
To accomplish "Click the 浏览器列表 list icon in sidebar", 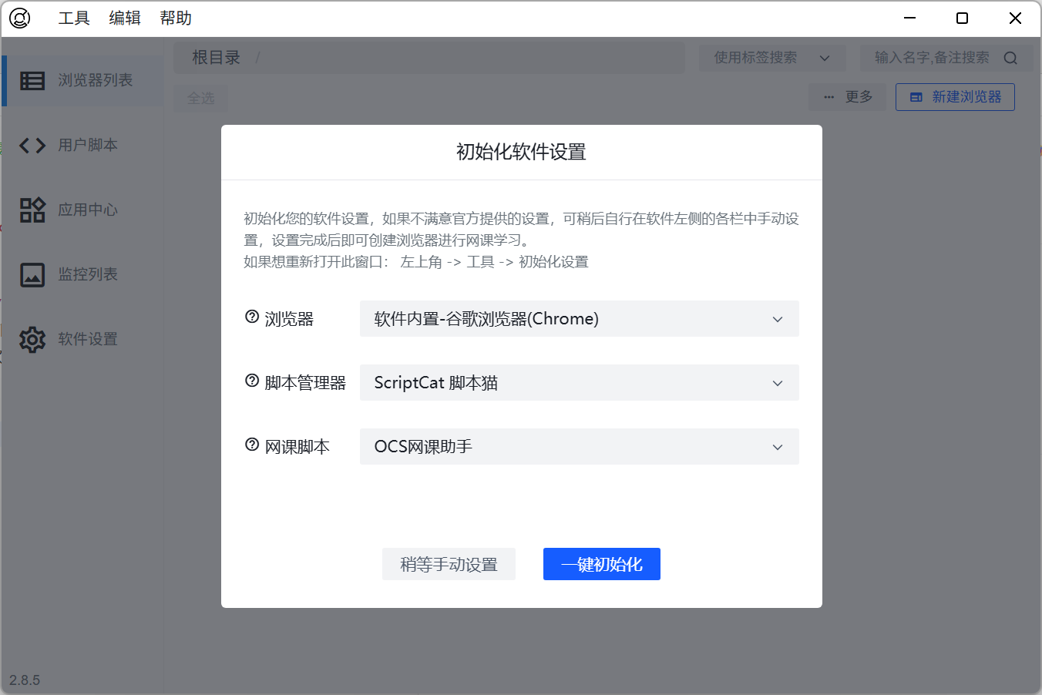I will pyautogui.click(x=32, y=80).
